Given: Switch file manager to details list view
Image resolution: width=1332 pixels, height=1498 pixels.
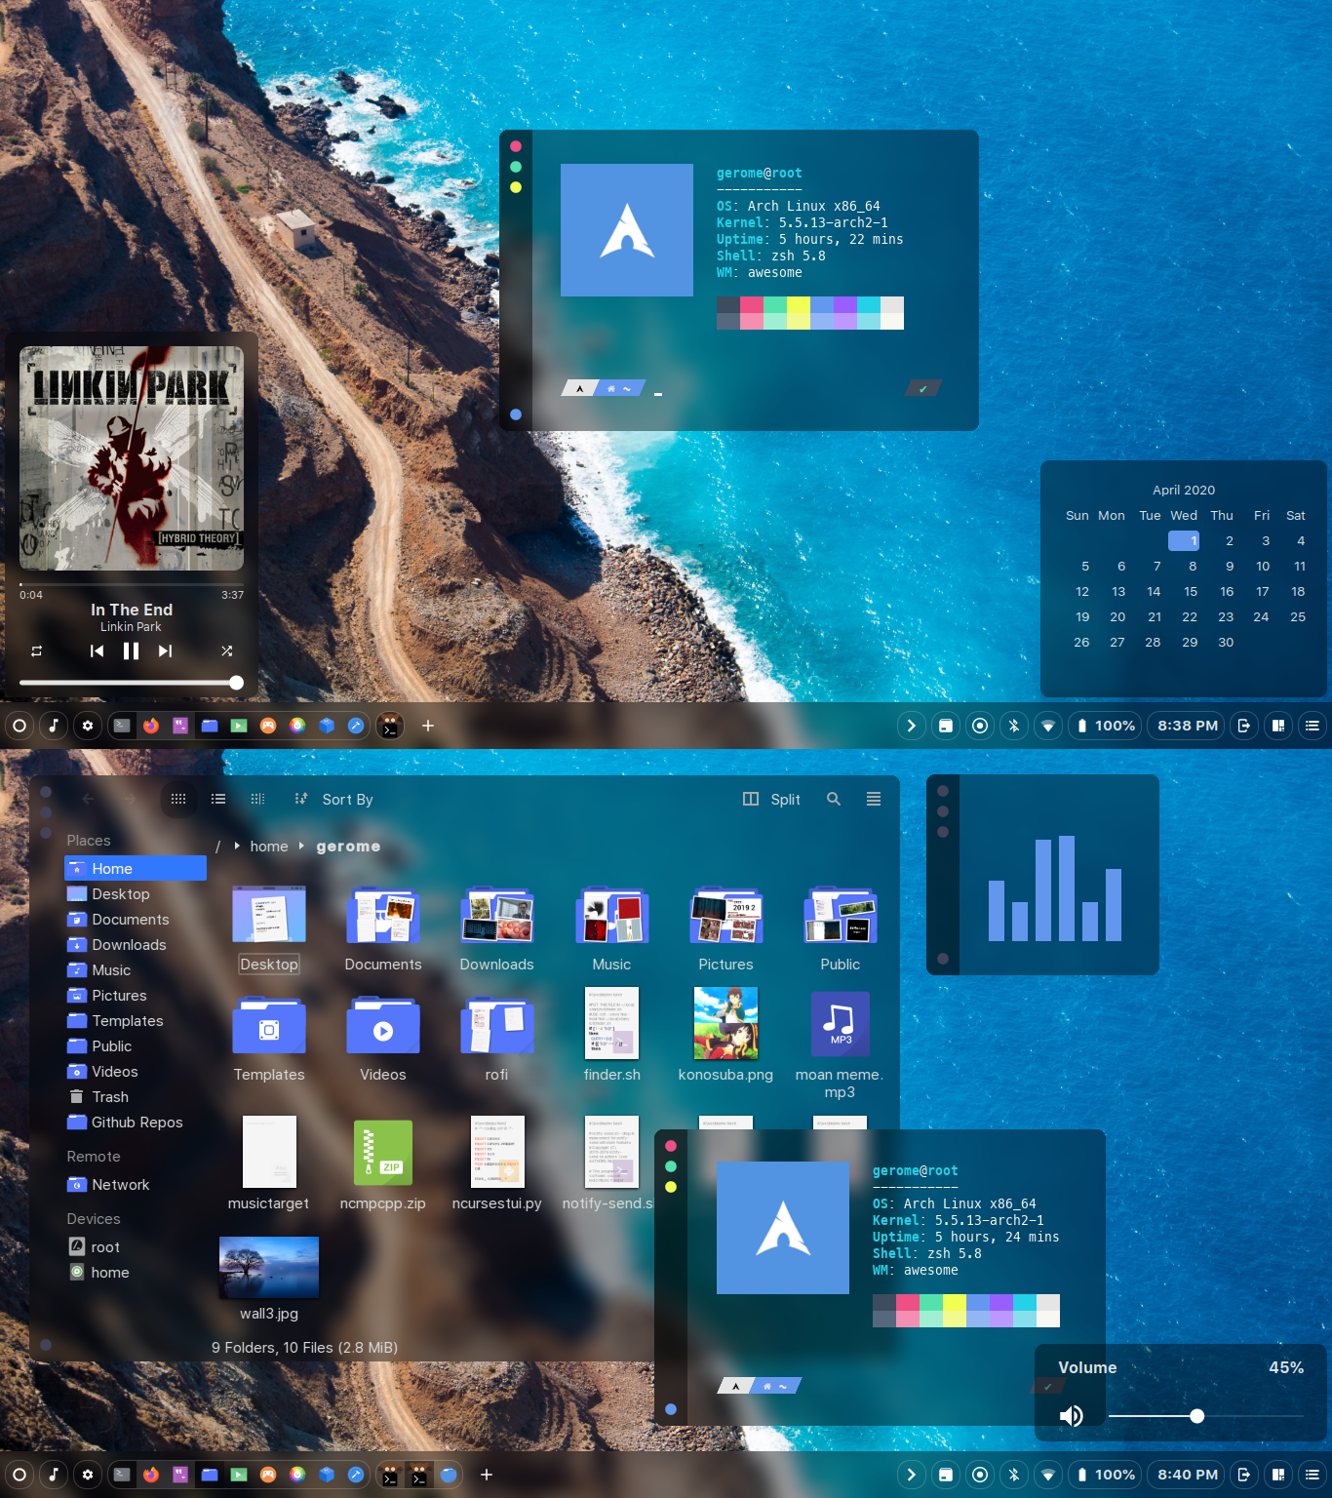Looking at the screenshot, I should pos(218,799).
